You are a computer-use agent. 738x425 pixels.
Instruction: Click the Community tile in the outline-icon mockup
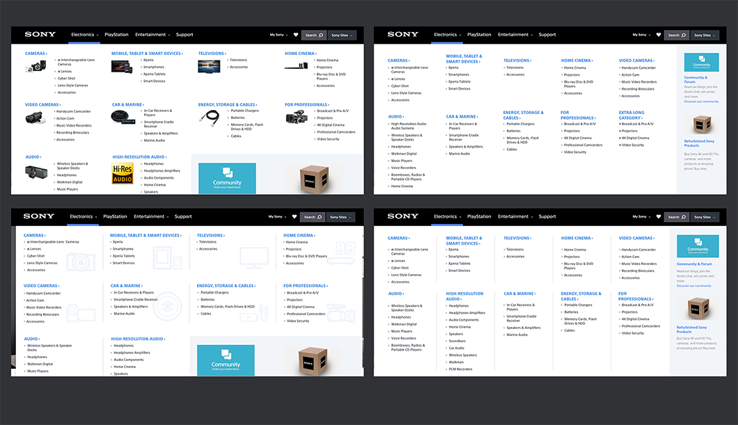[226, 360]
